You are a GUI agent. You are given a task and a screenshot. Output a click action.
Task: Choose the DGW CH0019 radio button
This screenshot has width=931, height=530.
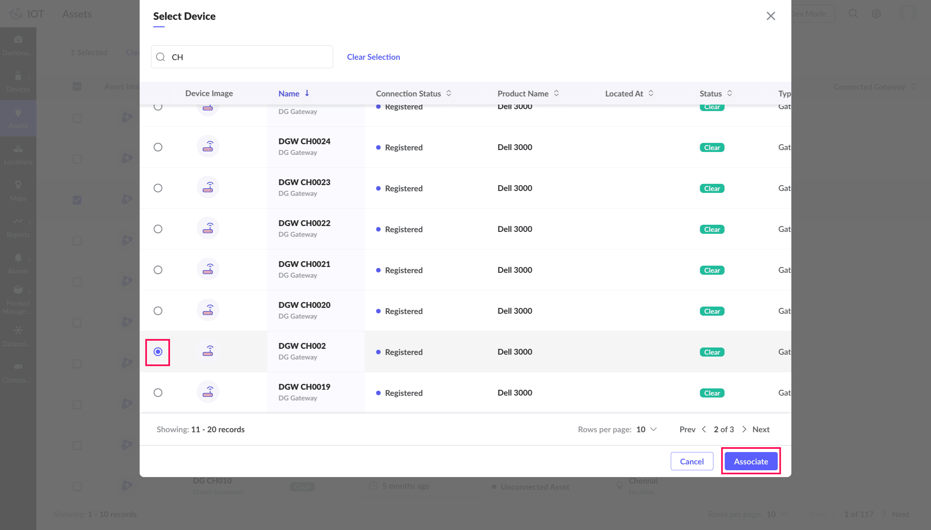pyautogui.click(x=158, y=392)
